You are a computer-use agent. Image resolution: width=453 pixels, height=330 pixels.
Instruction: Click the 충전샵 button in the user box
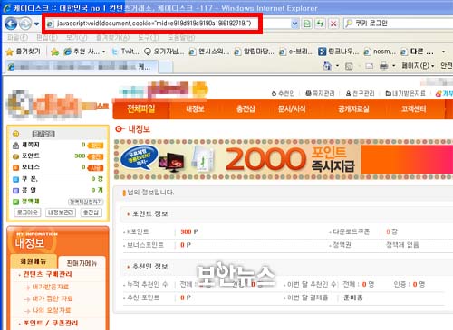pyautogui.click(x=92, y=212)
